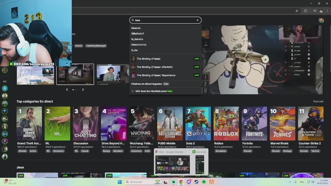
Task: Click the 'islas' tag chip
Action: (x=166, y=84)
